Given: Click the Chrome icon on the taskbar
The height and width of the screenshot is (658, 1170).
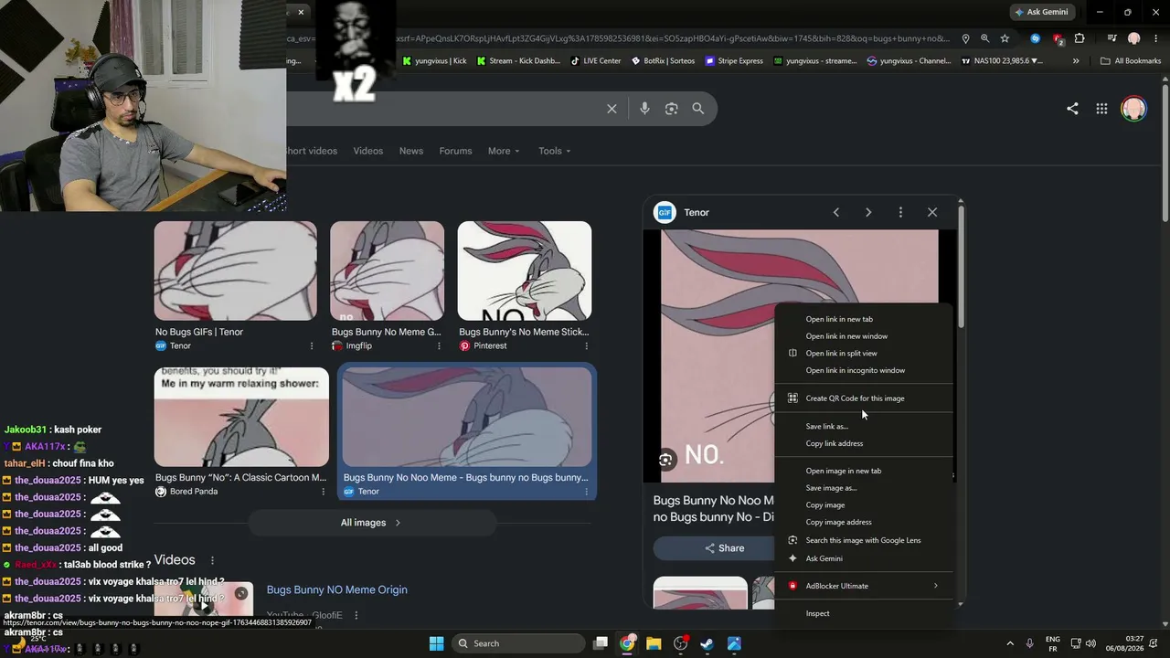Looking at the screenshot, I should [x=627, y=643].
